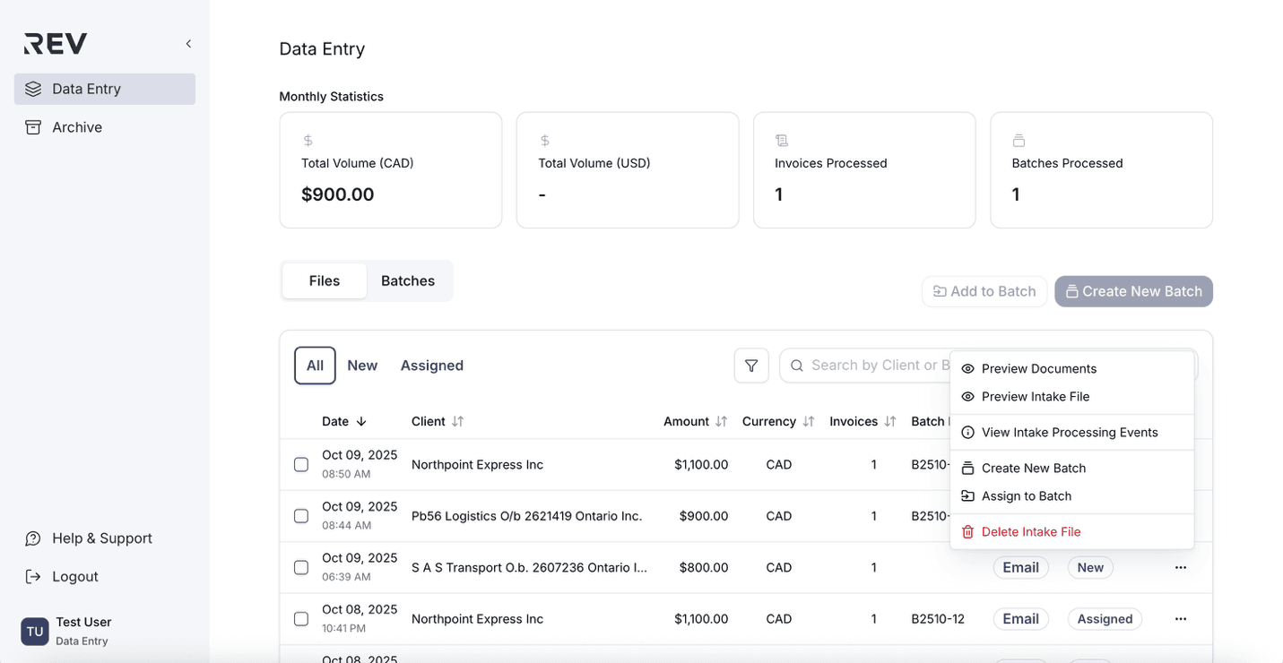Open the filter icon button
The width and height of the screenshot is (1283, 663).
point(751,366)
